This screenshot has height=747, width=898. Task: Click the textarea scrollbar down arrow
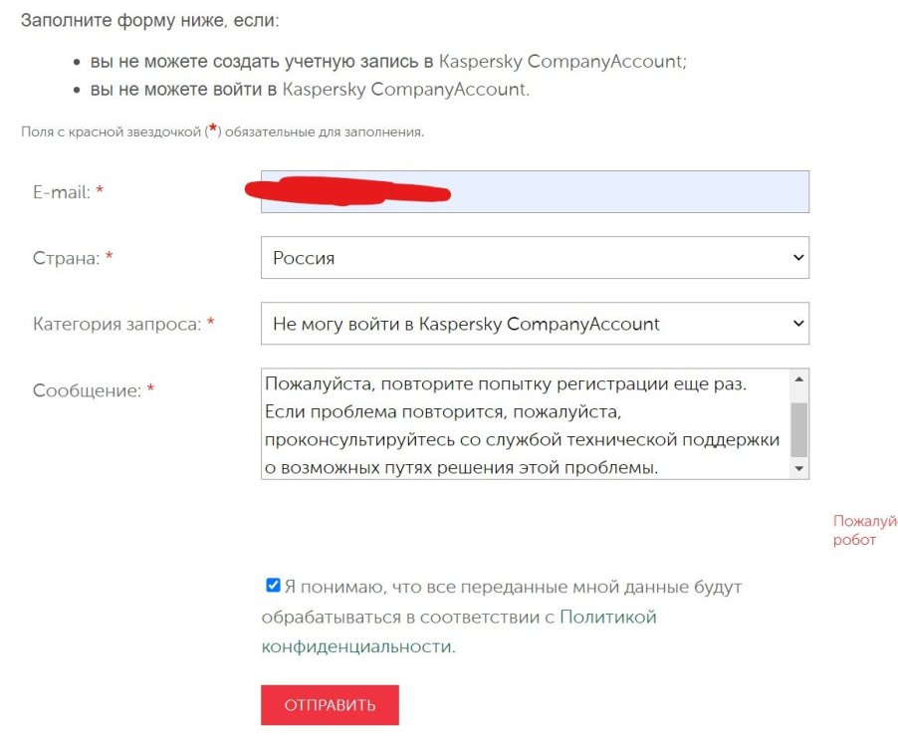click(x=799, y=470)
